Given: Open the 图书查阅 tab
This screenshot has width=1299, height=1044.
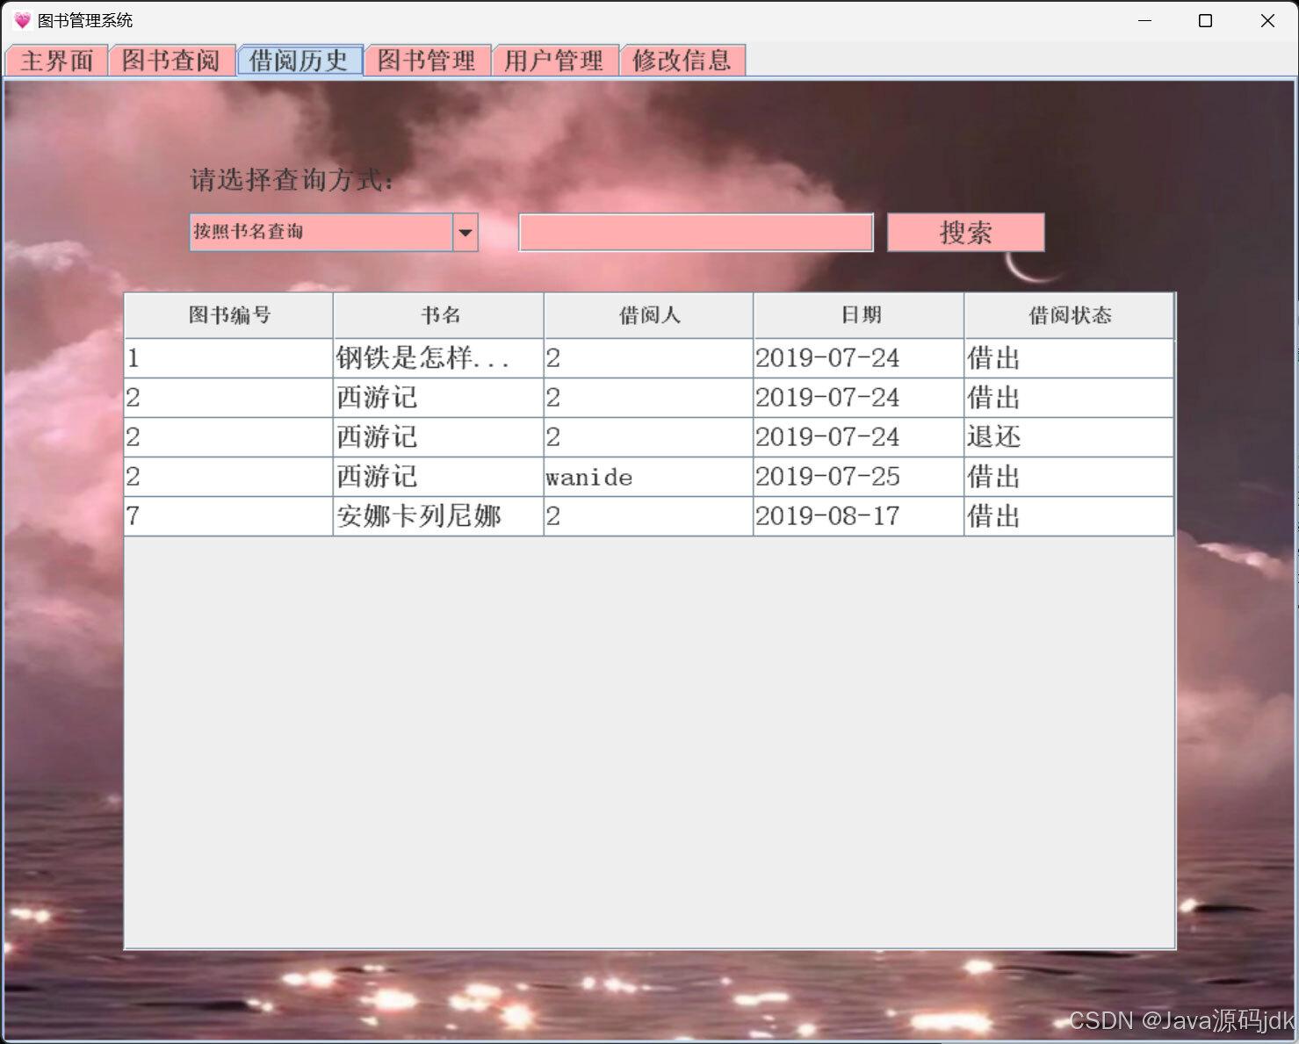Looking at the screenshot, I should [171, 61].
